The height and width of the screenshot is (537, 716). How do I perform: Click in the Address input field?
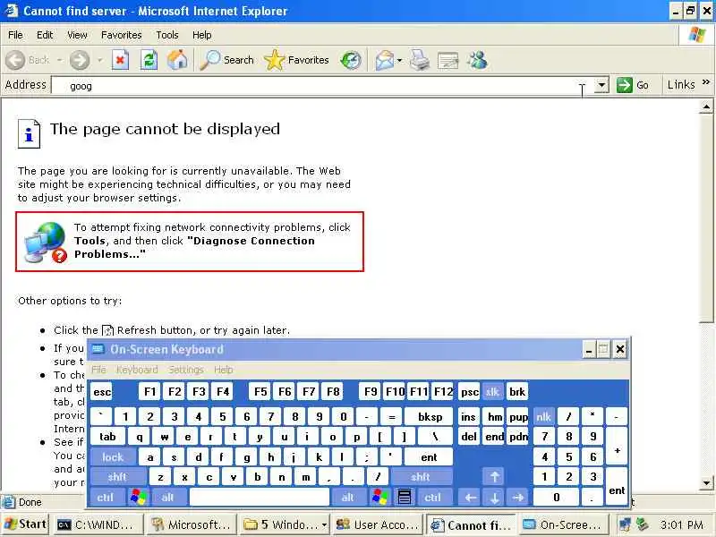click(x=323, y=85)
